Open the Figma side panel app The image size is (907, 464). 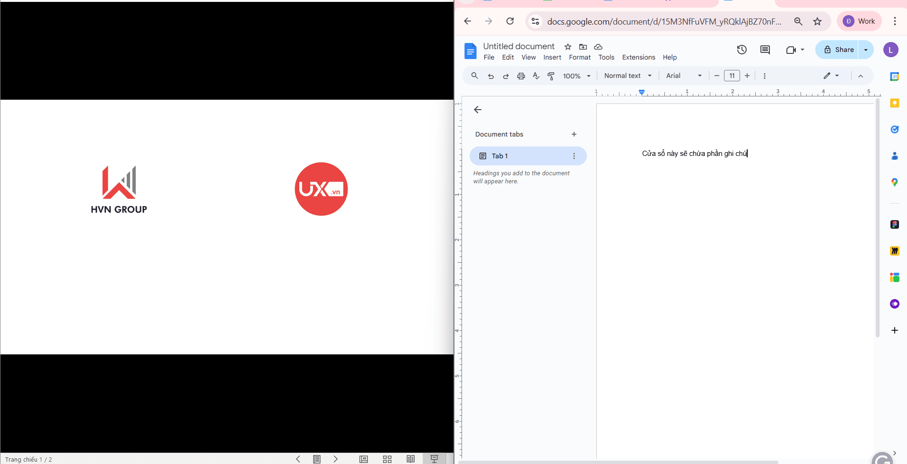pos(895,224)
